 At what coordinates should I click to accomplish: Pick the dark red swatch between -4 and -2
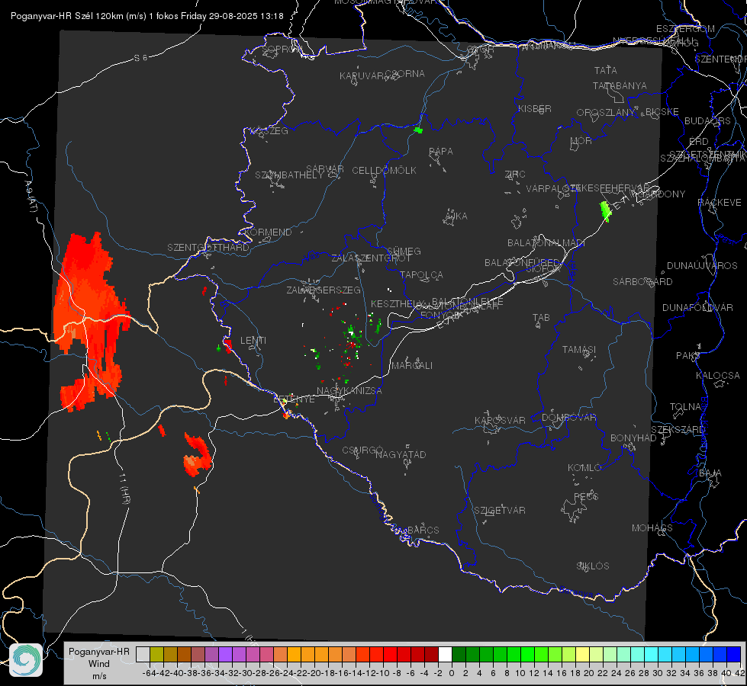[431, 655]
